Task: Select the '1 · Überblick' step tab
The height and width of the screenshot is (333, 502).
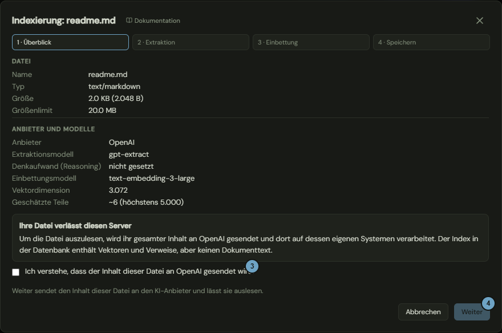Action: click(x=70, y=42)
